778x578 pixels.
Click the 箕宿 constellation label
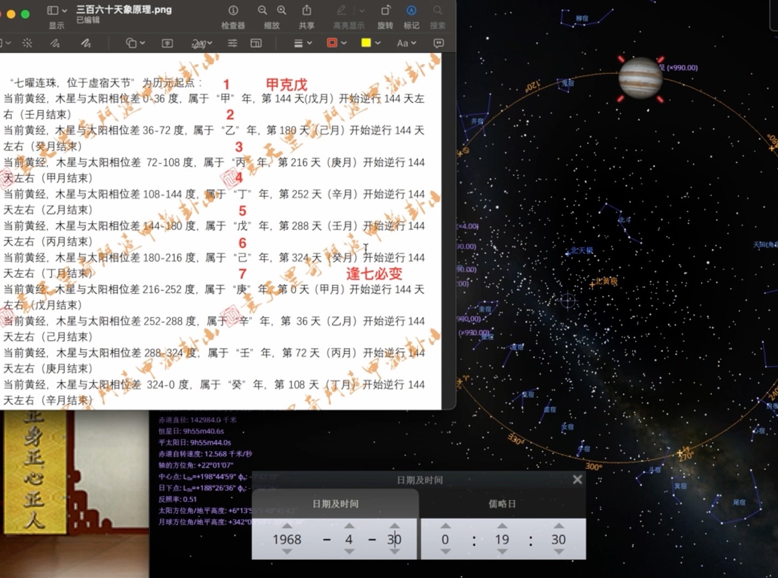680,486
